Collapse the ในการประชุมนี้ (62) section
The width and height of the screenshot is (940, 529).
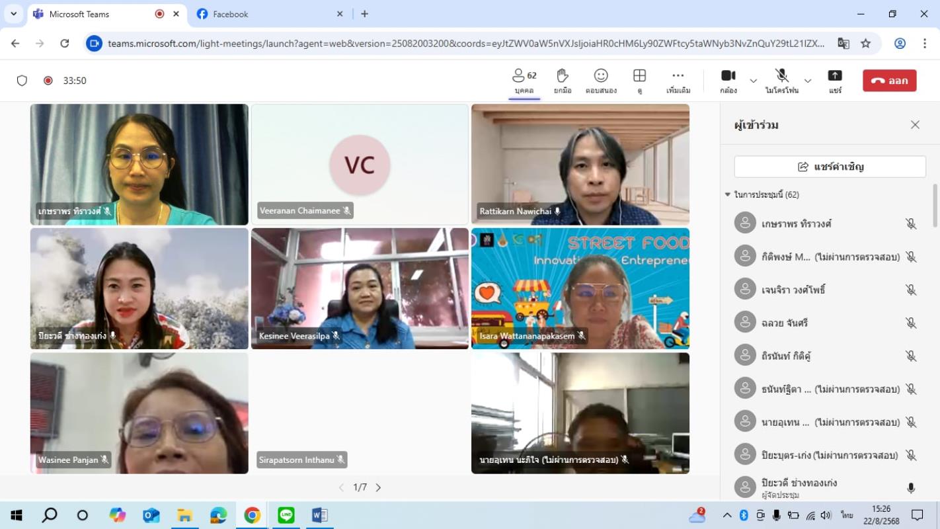(x=728, y=195)
